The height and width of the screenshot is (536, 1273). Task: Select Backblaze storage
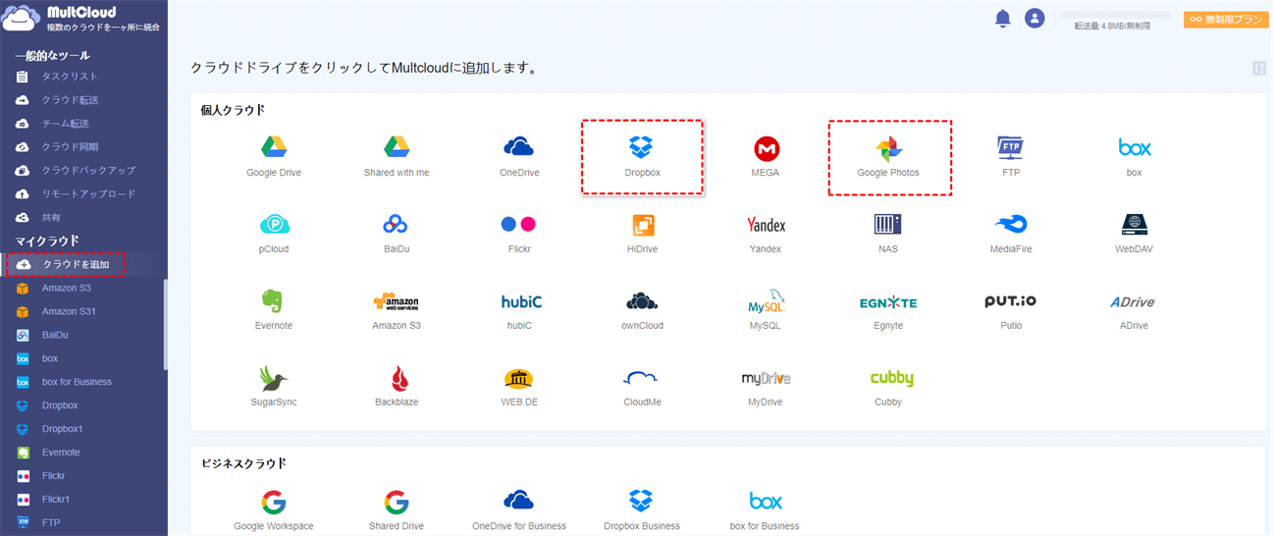click(x=397, y=387)
